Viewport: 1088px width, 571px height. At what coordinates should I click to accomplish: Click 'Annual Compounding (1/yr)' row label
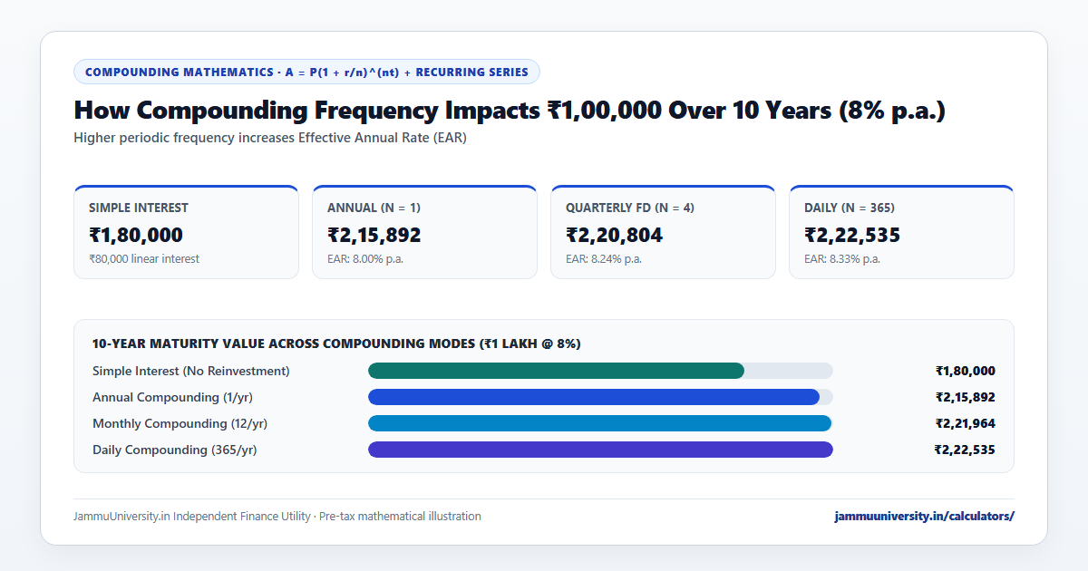(x=170, y=397)
